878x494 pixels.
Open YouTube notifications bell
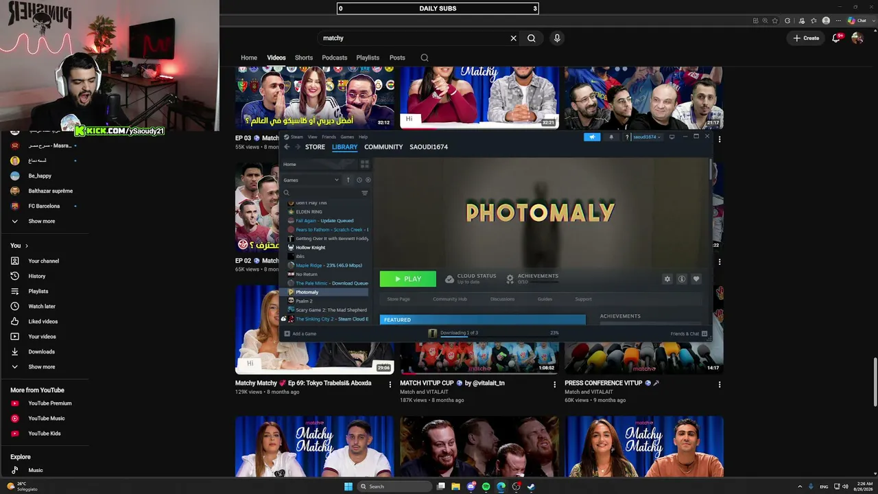pyautogui.click(x=836, y=38)
